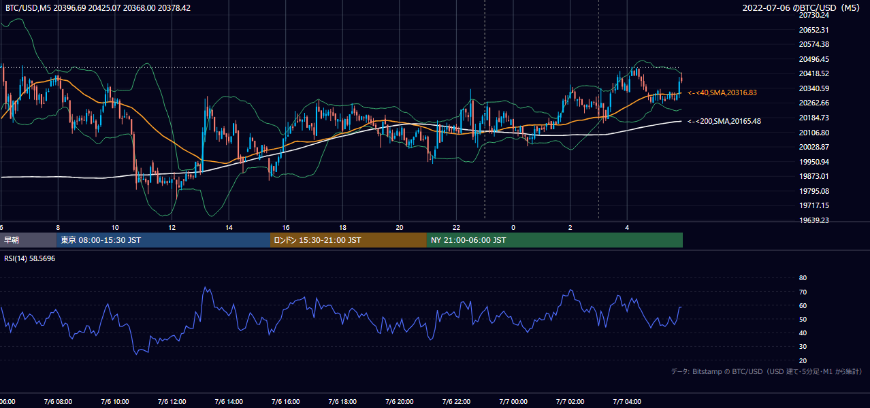Click the 7/6 14:00 date axis label
The image size is (870, 408).
(x=229, y=402)
